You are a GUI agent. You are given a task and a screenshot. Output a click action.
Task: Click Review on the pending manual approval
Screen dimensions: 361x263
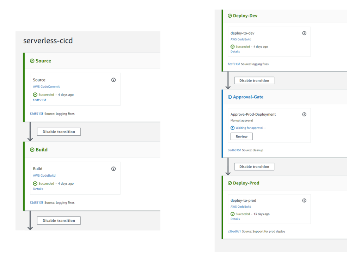click(x=241, y=136)
